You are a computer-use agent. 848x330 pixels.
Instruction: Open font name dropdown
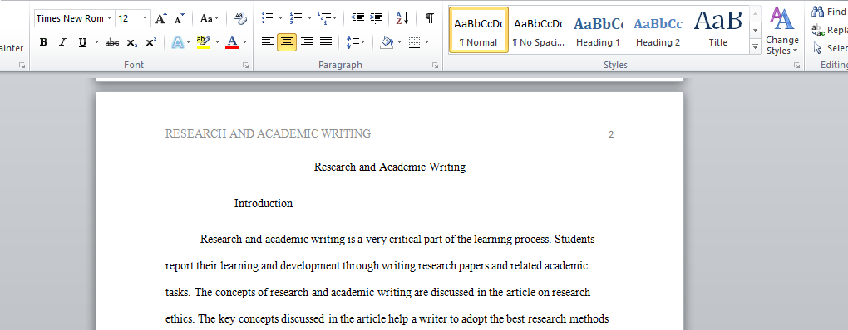coord(110,18)
